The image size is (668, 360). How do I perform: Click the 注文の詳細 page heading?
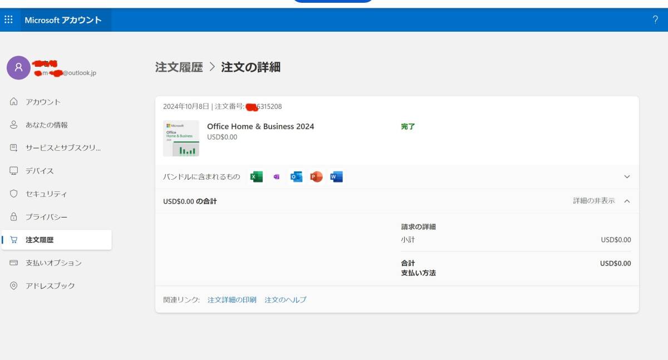251,67
